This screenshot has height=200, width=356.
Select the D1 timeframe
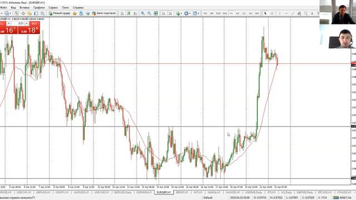244,13
